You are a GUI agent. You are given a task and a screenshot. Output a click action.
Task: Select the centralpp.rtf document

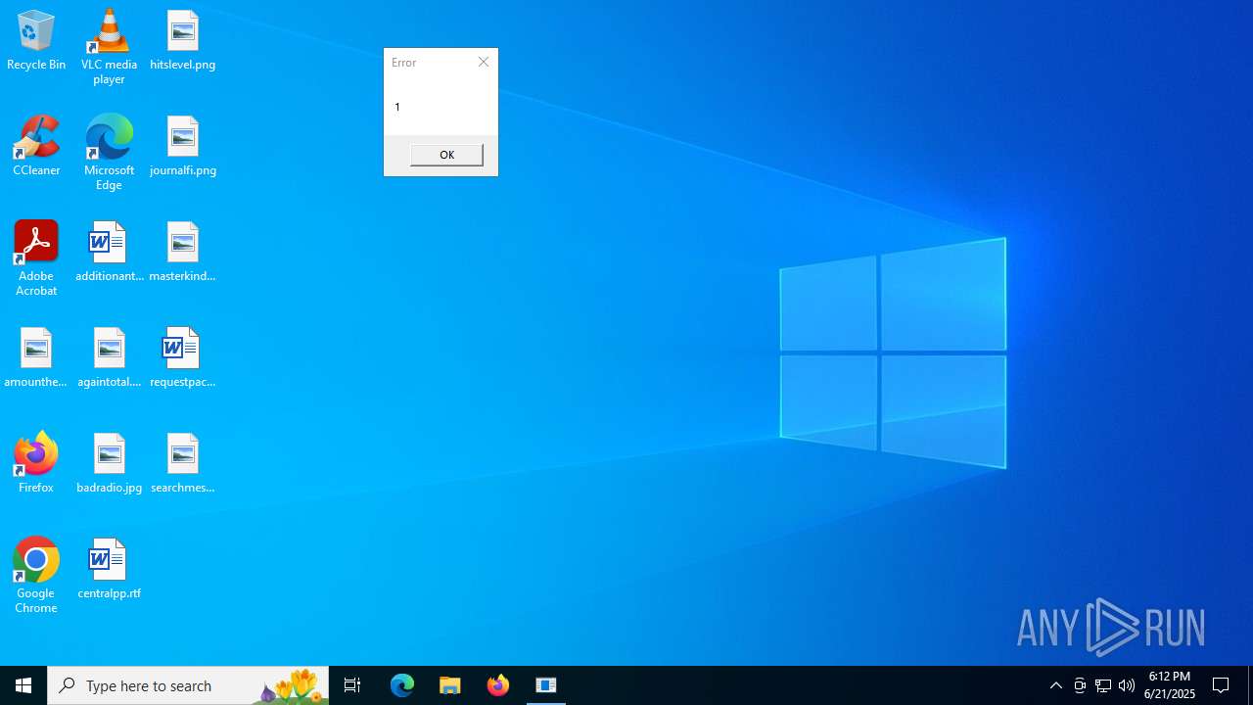click(109, 570)
